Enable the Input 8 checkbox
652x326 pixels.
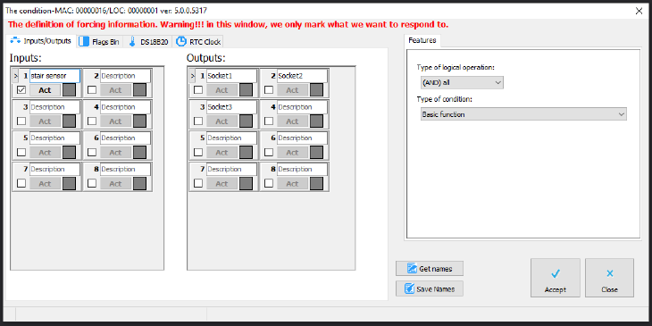[x=92, y=183]
